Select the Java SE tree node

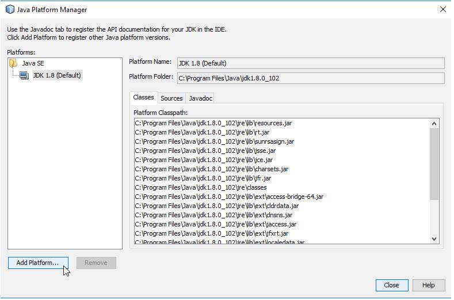33,63
